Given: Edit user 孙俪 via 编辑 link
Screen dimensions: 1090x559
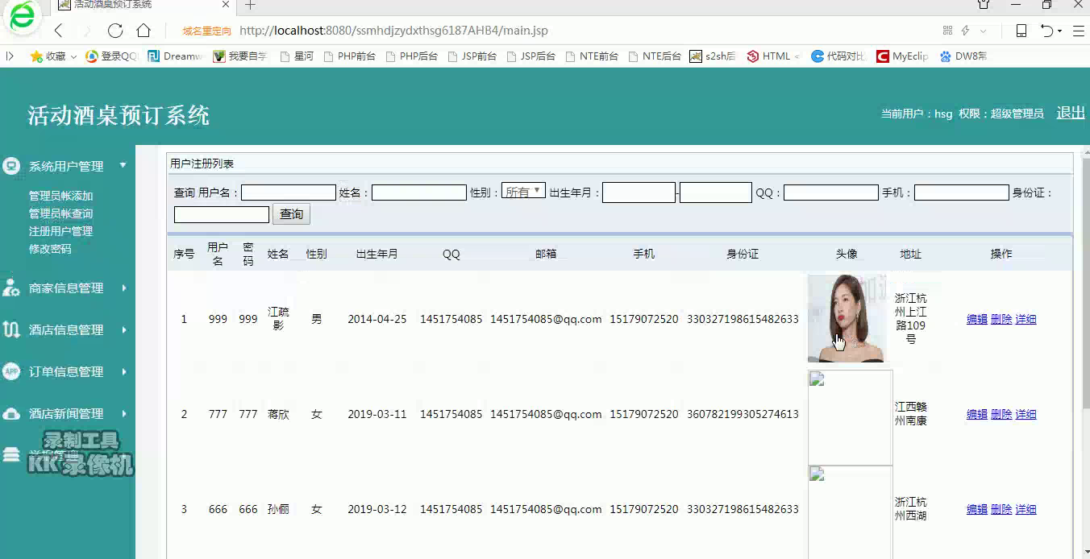Looking at the screenshot, I should click(x=977, y=509).
